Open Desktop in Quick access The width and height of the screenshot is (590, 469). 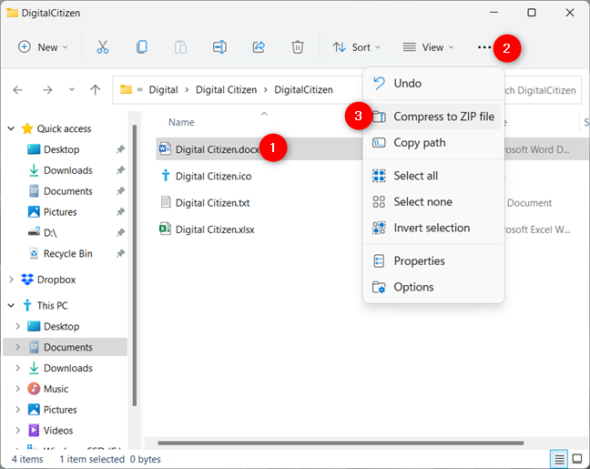61,149
